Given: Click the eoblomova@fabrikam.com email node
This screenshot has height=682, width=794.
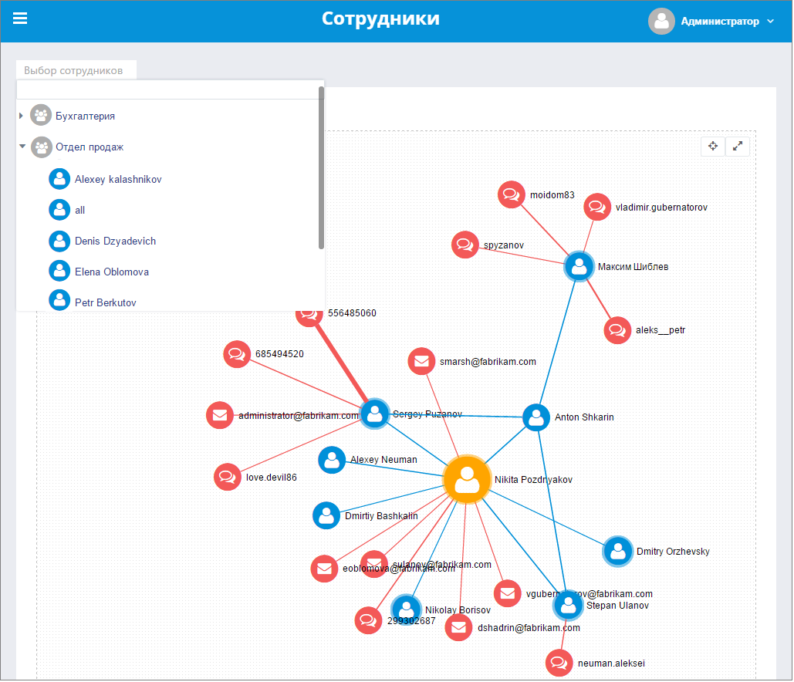Looking at the screenshot, I should (324, 569).
